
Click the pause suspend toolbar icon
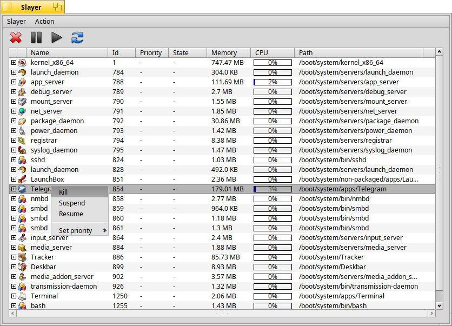[36, 37]
